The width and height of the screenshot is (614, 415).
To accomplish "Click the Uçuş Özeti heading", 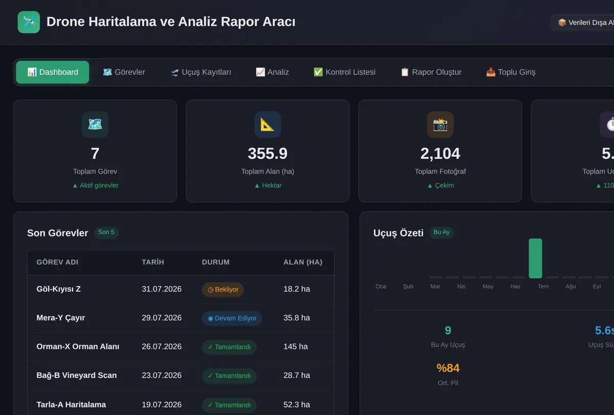I will 399,233.
